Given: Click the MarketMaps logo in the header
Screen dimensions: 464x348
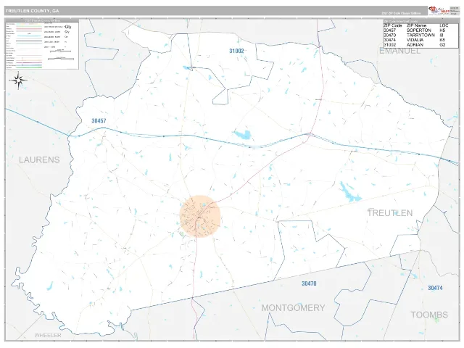Looking at the screenshot, I should [x=439, y=11].
